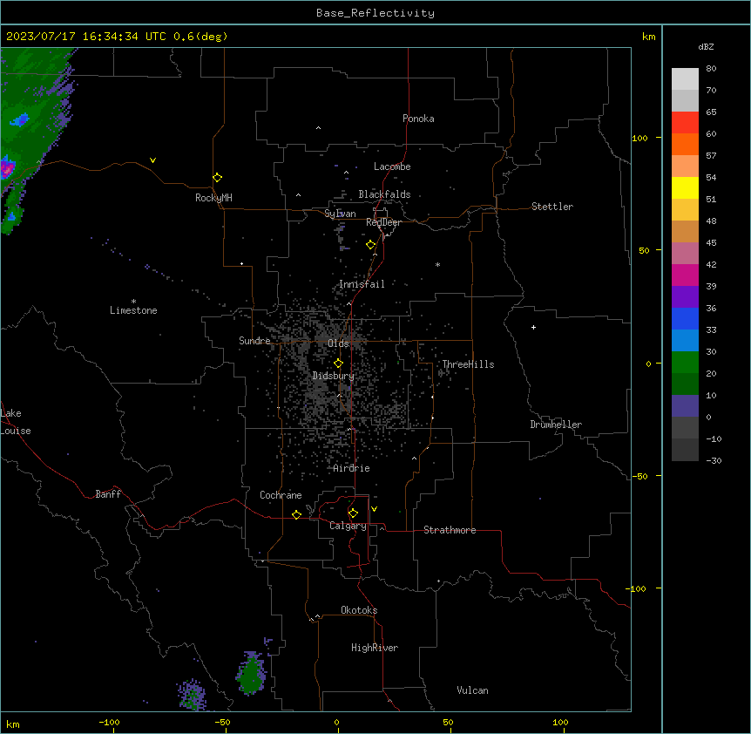Screen dimensions: 751x734
Task: Click the RedDeer city label
Action: pyautogui.click(x=383, y=222)
